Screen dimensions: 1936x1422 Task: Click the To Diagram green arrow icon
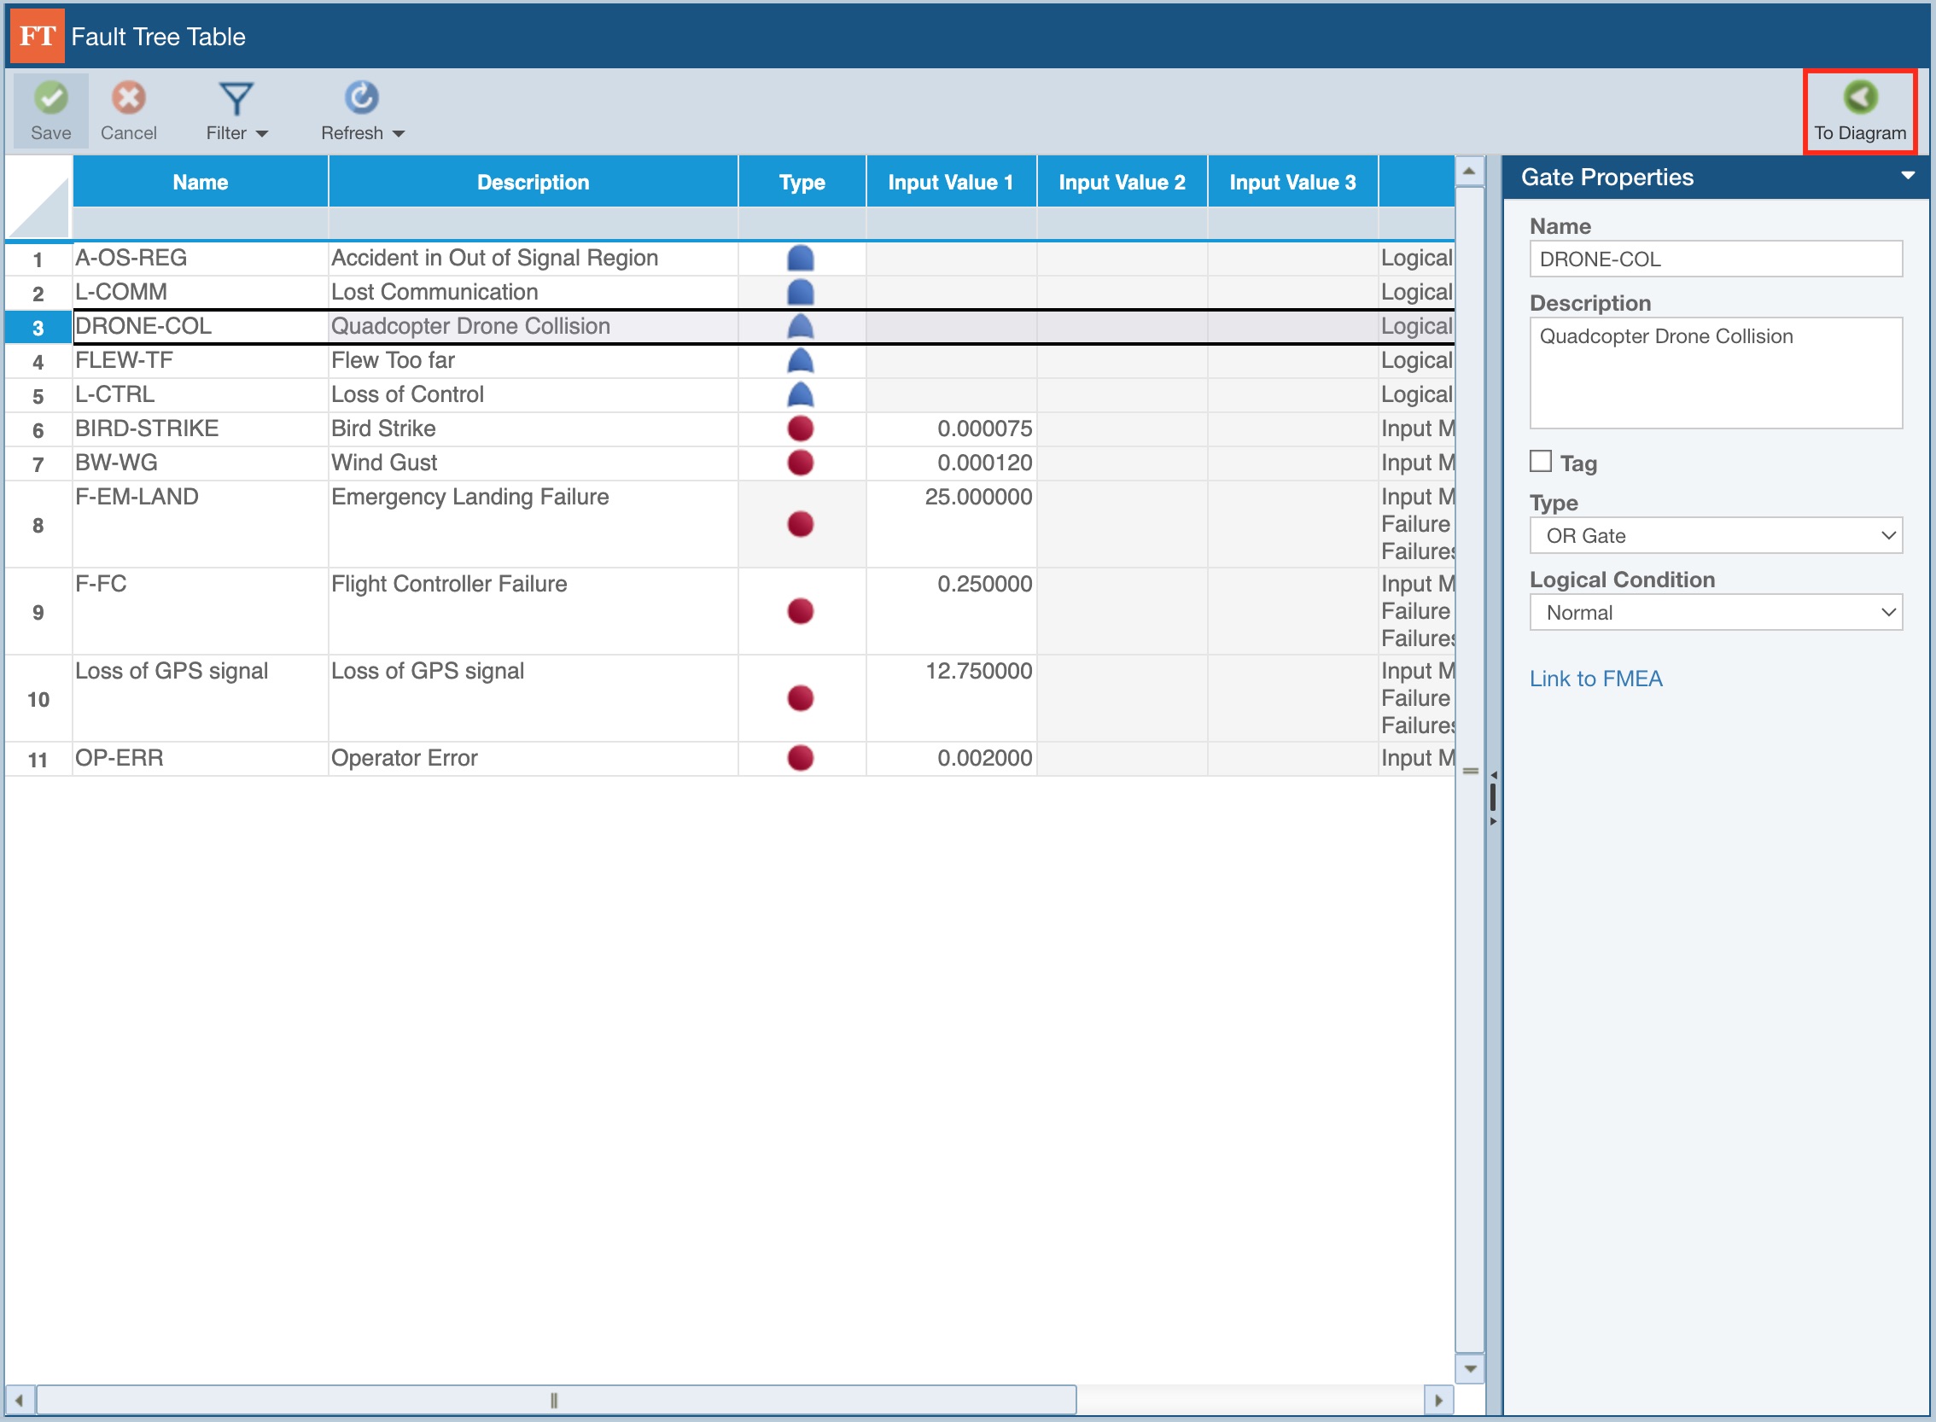coord(1859,97)
